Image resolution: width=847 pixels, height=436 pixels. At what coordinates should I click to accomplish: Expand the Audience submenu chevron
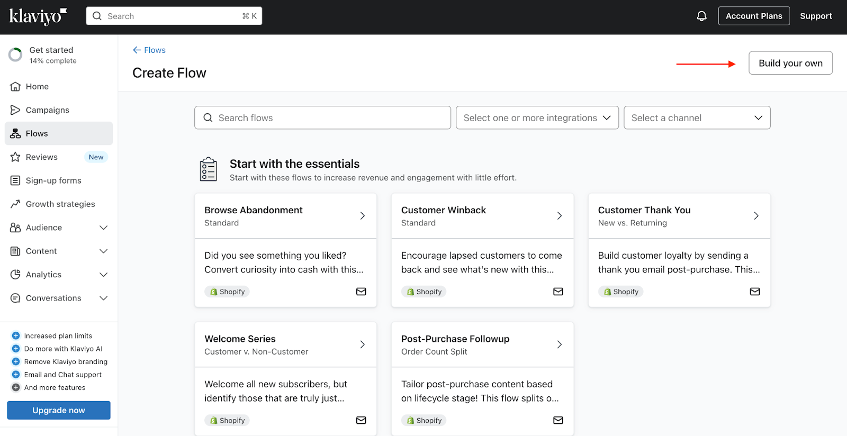click(104, 228)
